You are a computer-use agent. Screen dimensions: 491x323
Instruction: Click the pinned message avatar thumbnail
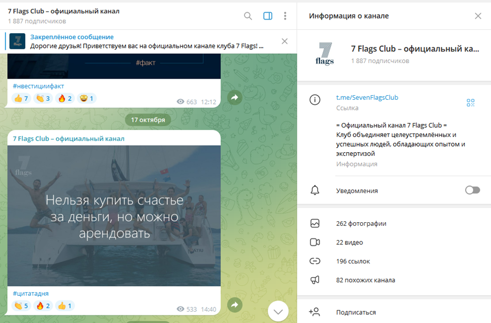tap(17, 41)
